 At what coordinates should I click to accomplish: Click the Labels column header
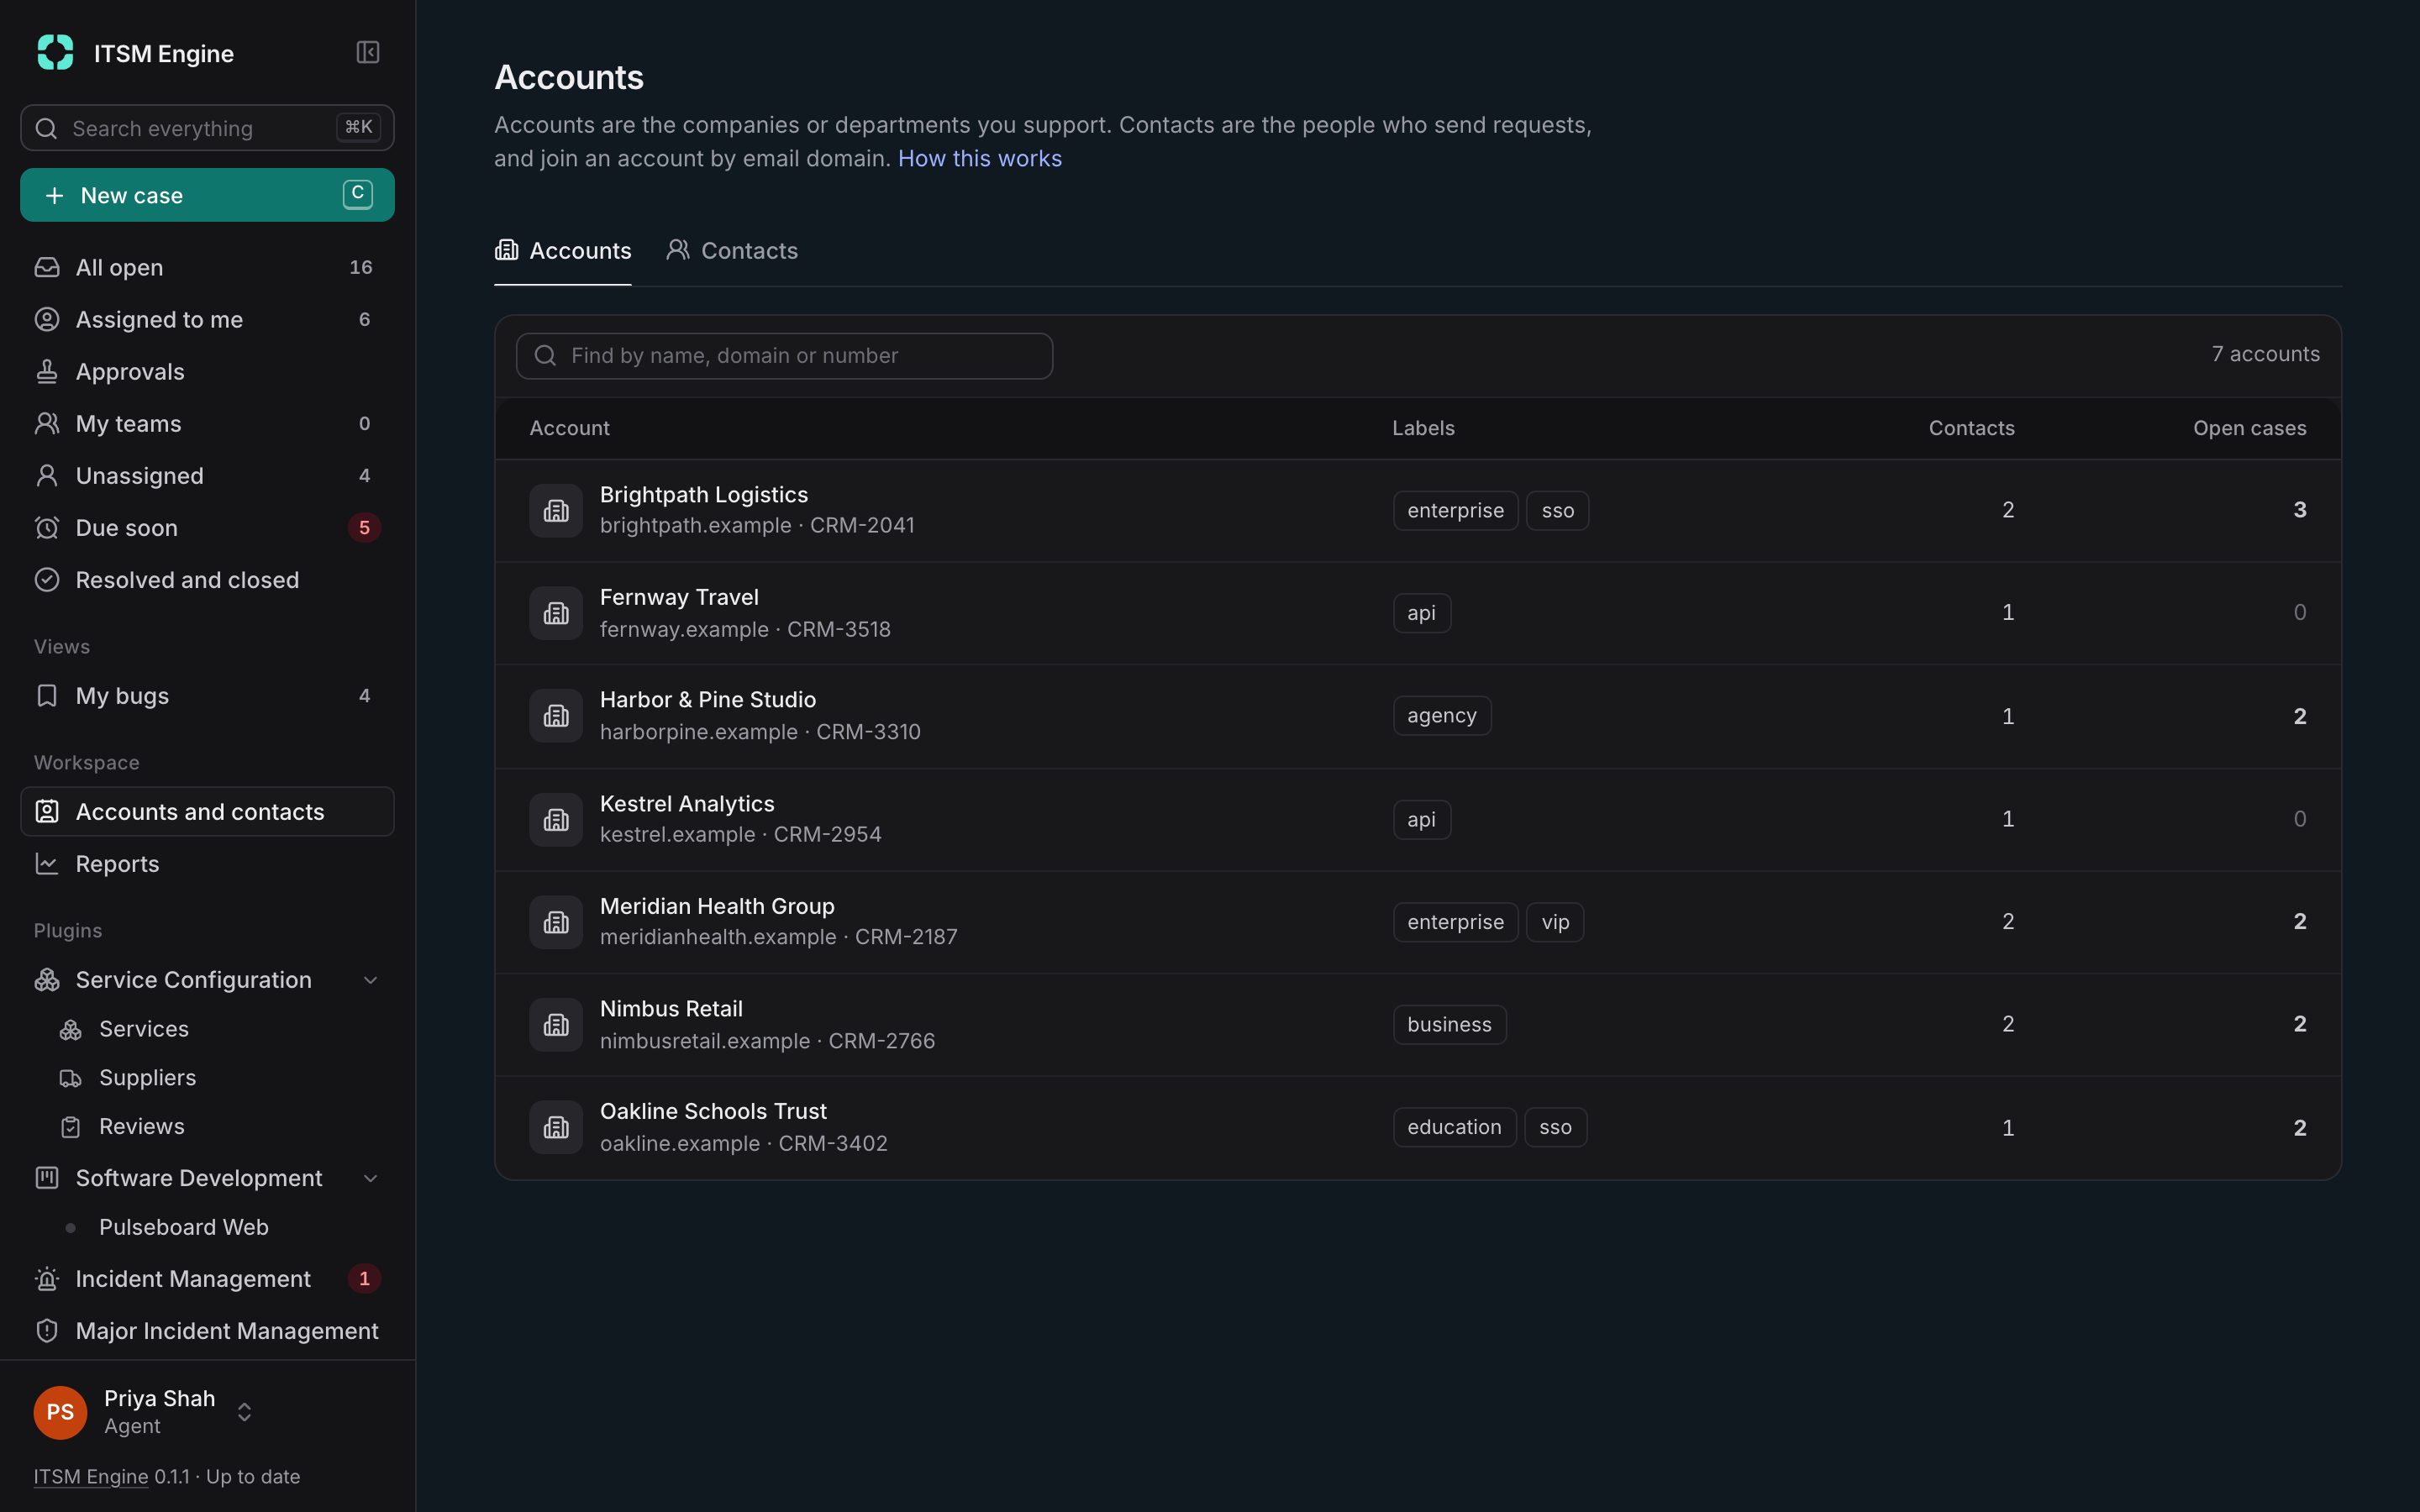coord(1423,428)
